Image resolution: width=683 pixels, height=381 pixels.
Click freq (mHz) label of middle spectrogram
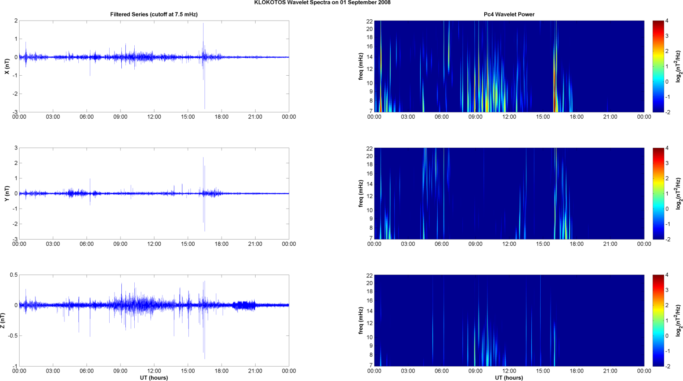361,193
